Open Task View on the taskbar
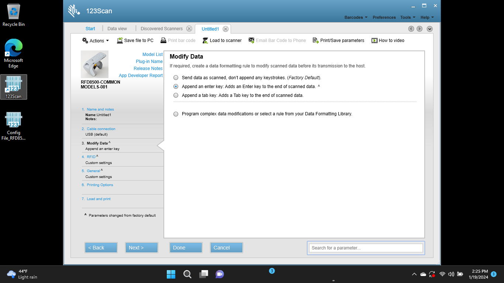Viewport: 504px width, 283px height. coord(204,274)
